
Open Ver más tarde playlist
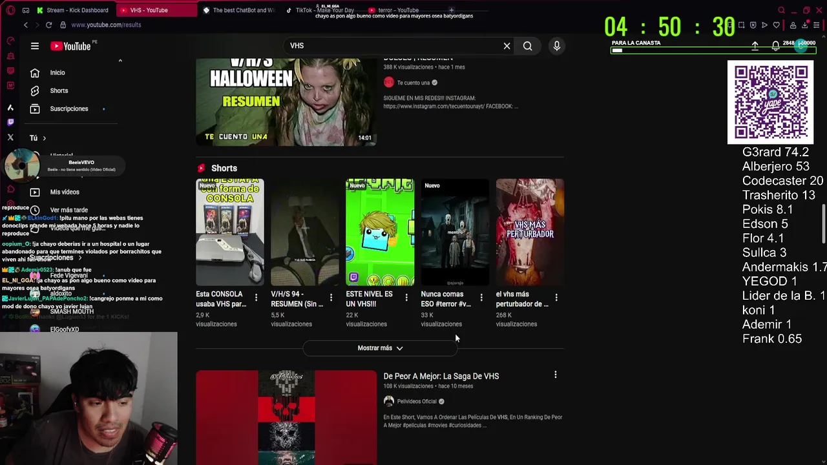[x=68, y=210]
